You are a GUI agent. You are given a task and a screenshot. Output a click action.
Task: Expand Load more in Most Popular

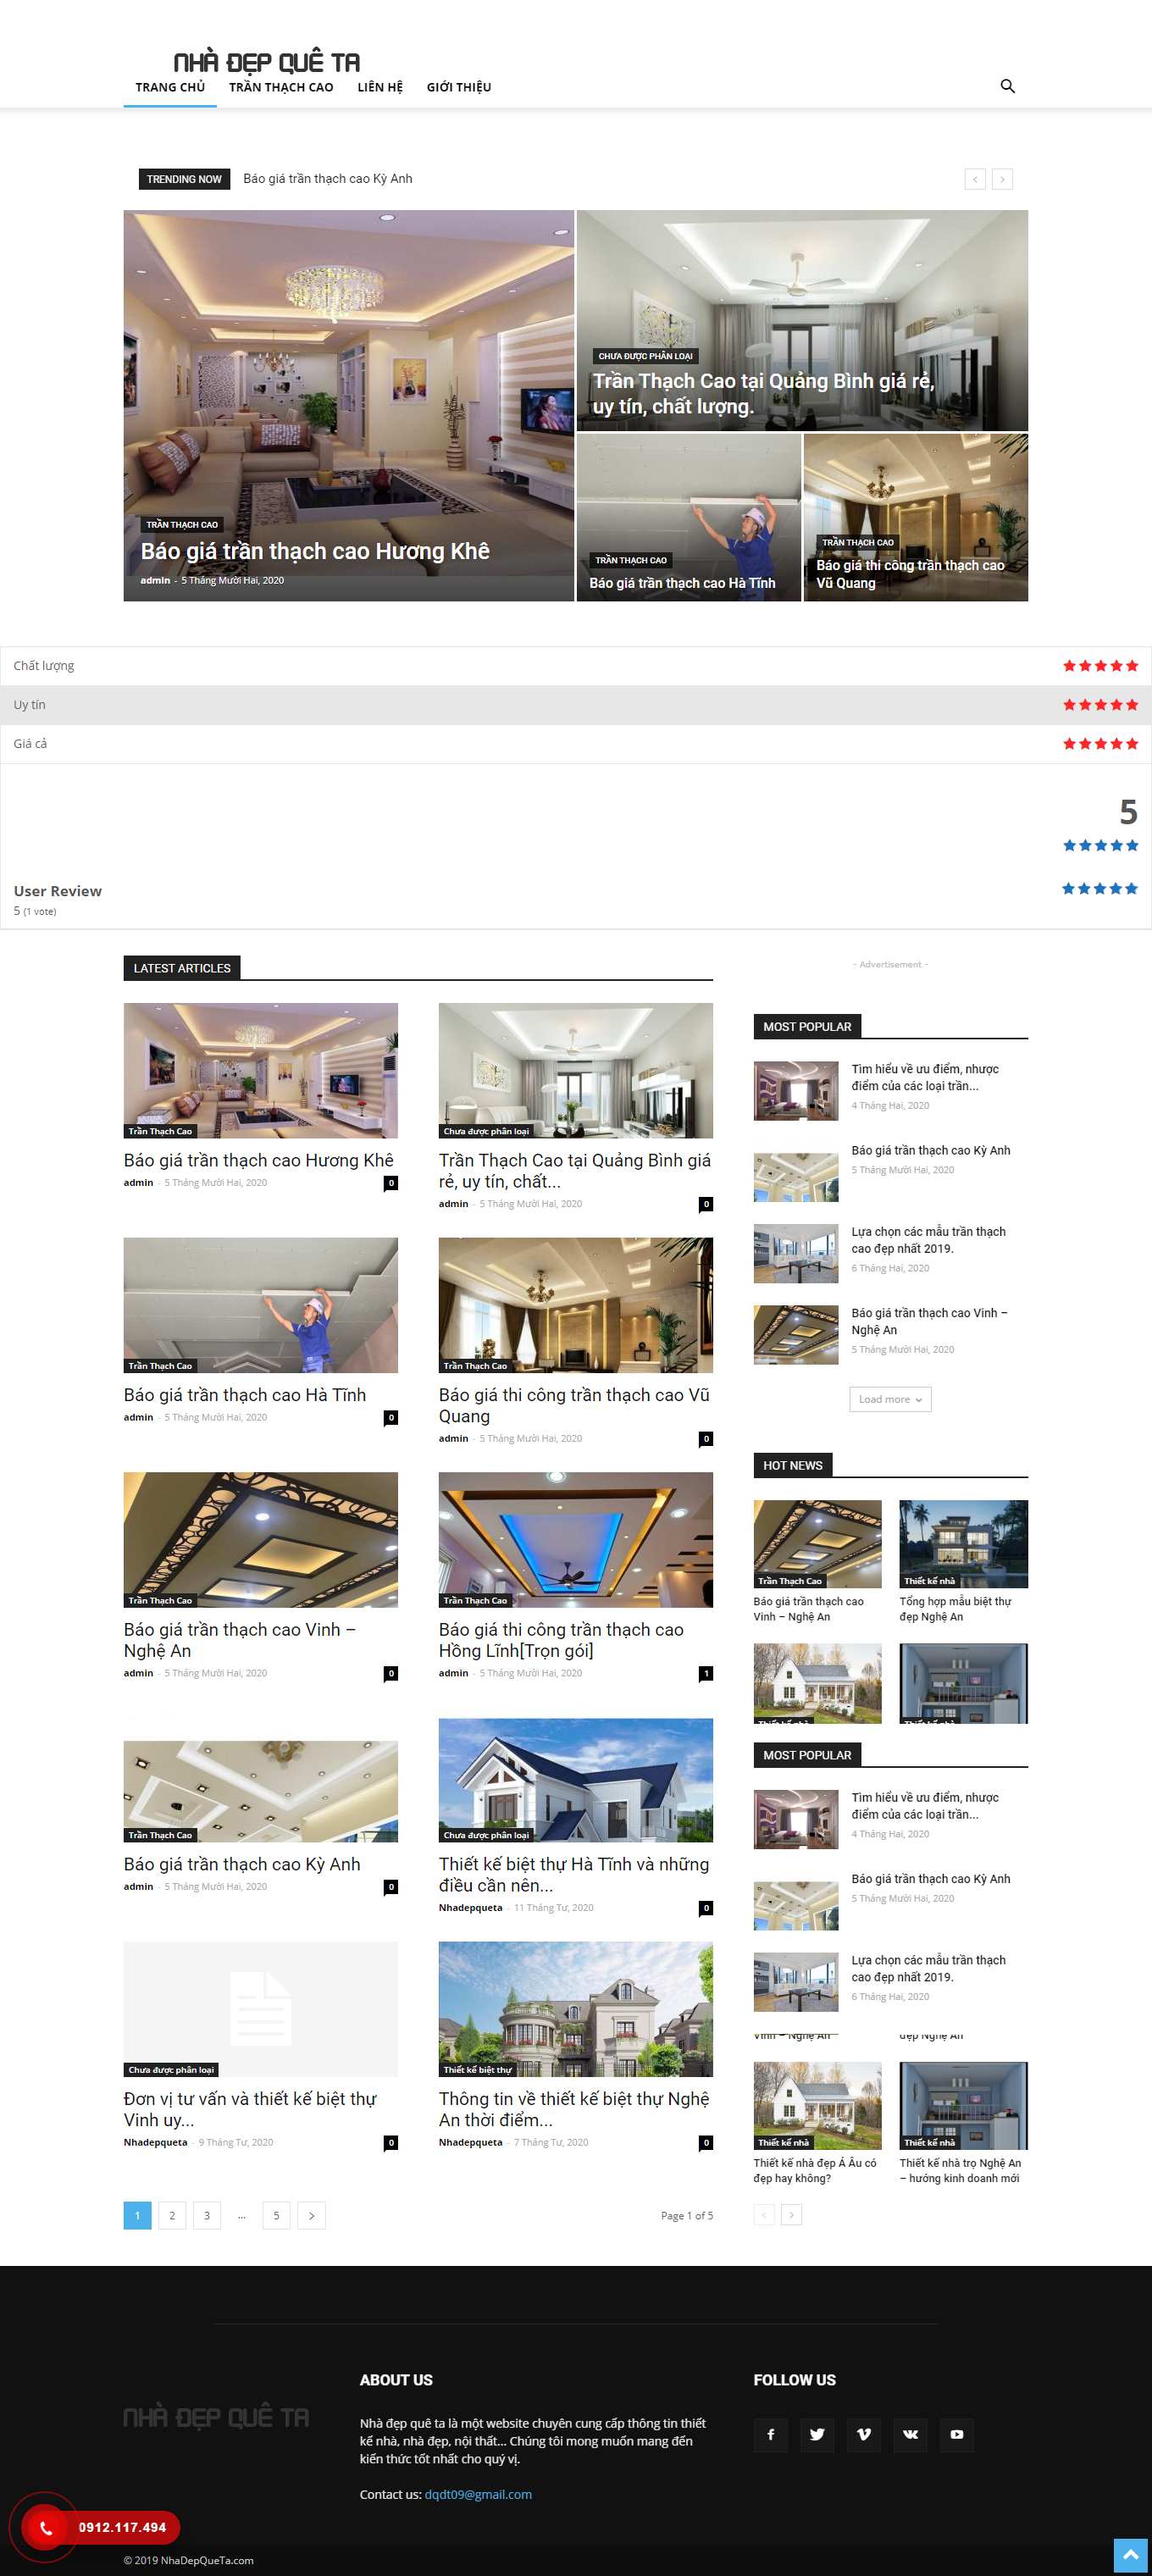pos(890,1399)
